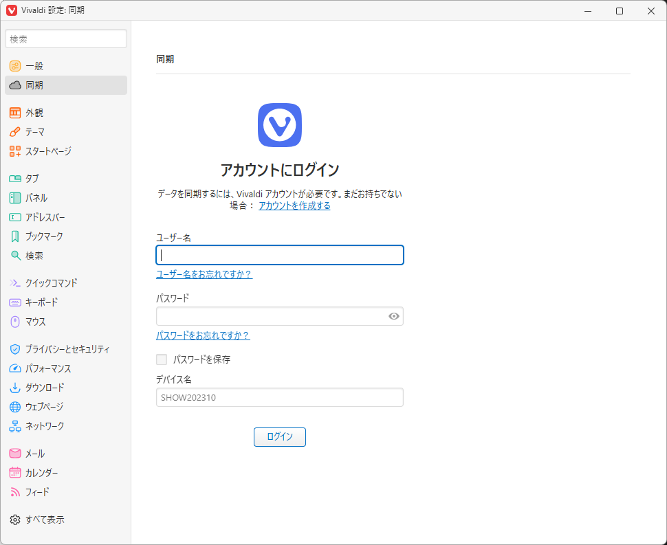Screen dimensions: 667x545
Task: Click the ブックマーク bookmark icon
Action: click(15, 236)
